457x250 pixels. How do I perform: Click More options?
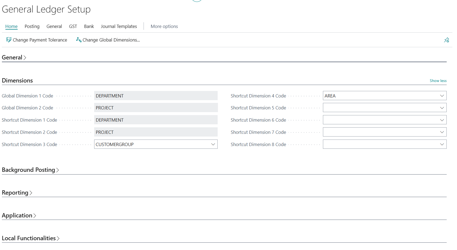[164, 26]
